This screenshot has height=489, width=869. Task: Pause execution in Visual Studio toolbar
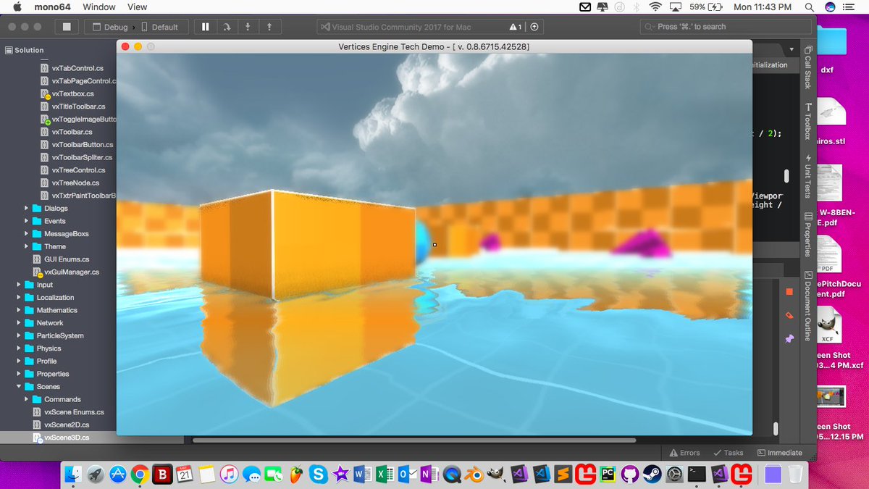coord(206,27)
